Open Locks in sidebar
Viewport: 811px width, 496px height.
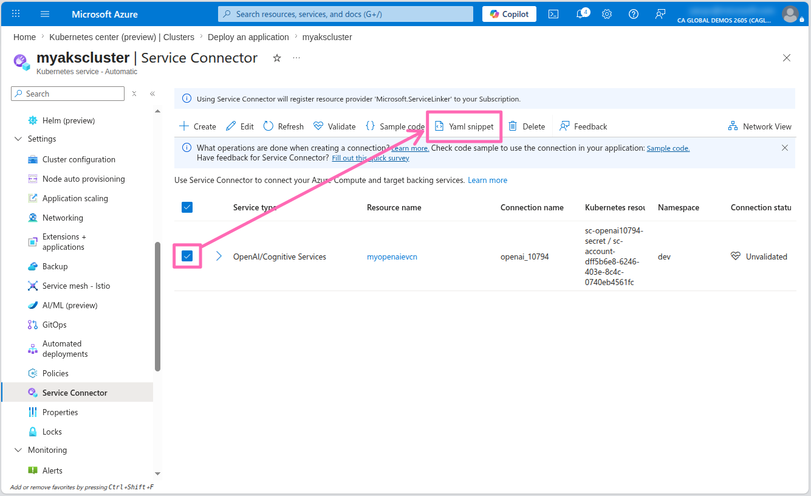click(x=52, y=432)
